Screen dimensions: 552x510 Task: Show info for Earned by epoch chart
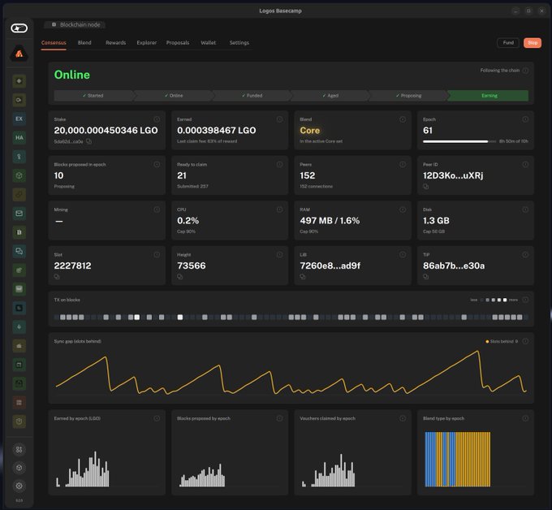point(157,418)
